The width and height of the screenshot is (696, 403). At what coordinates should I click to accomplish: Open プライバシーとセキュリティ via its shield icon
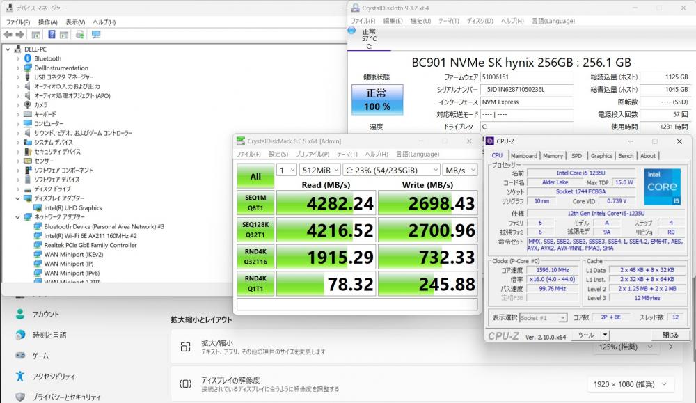coord(20,397)
